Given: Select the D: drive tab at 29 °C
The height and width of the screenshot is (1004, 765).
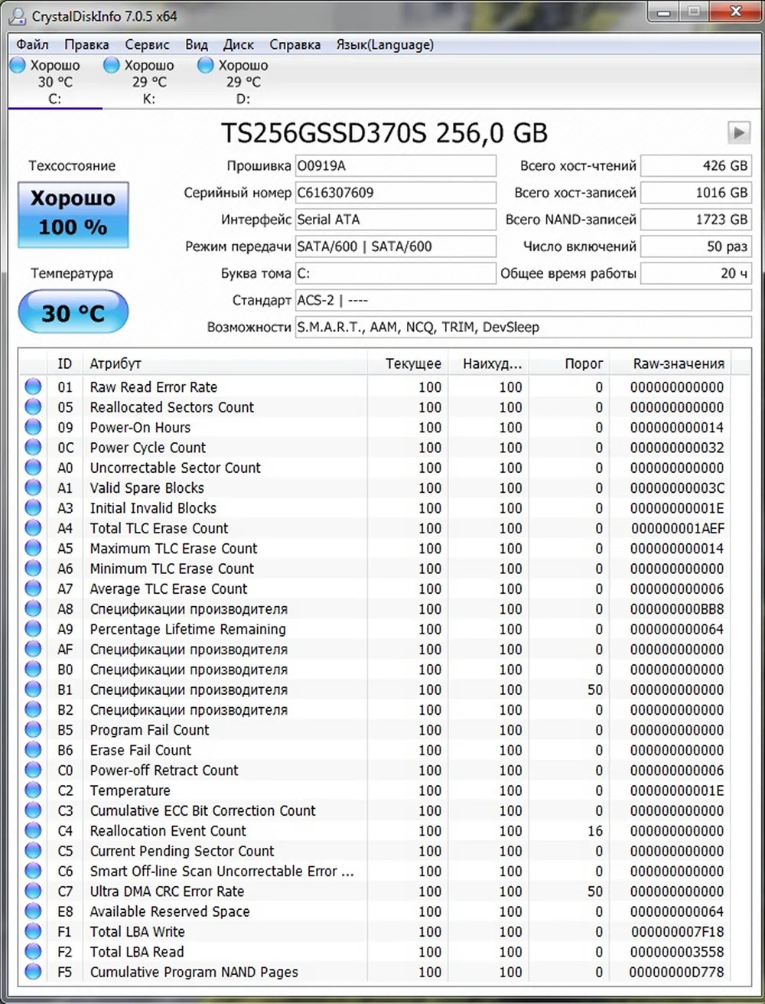Looking at the screenshot, I should click(x=243, y=81).
